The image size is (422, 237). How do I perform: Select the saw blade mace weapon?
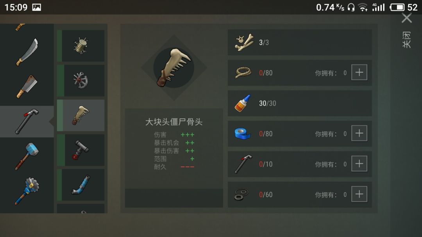(27, 191)
